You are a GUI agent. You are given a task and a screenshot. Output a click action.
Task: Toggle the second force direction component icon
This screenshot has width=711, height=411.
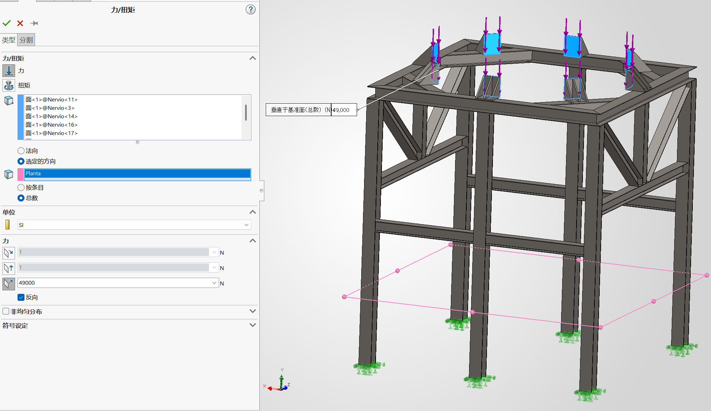[x=9, y=268]
